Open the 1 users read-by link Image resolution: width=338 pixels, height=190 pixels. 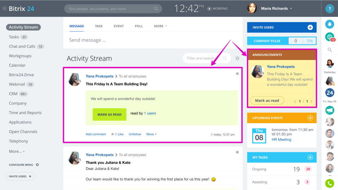150,113
